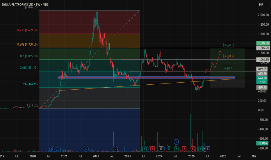Select the green long position target box
Image resolution: width=271 pixels, height=160 pixels.
(227, 63)
